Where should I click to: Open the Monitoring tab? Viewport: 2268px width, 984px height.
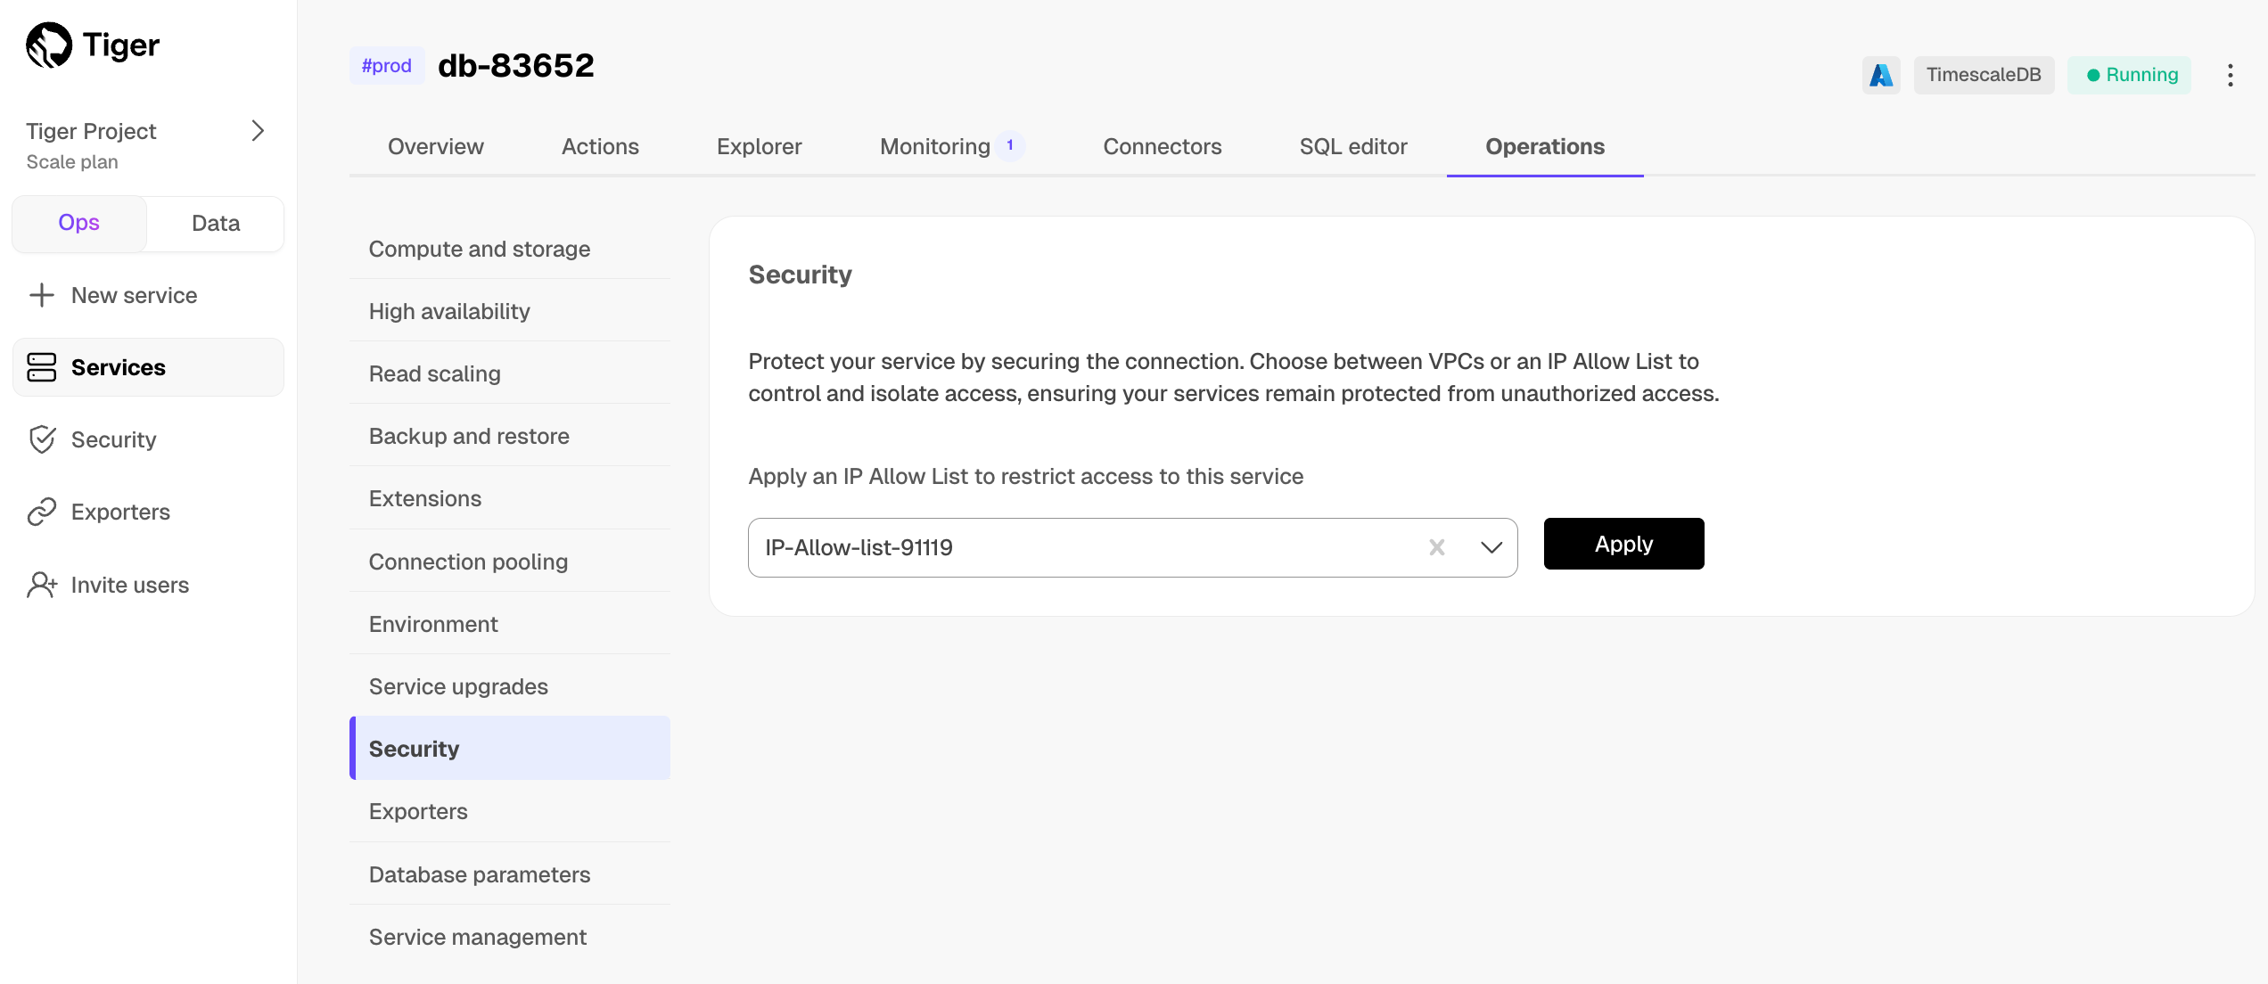click(x=935, y=146)
